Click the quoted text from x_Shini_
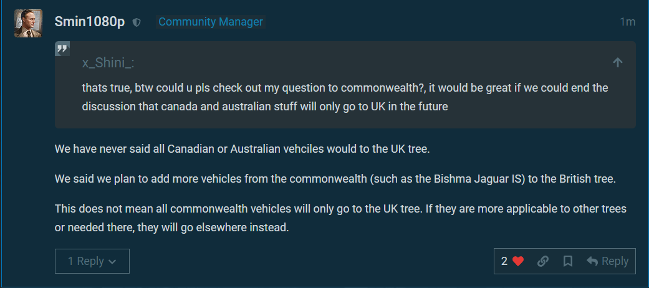The image size is (649, 288). click(x=345, y=97)
